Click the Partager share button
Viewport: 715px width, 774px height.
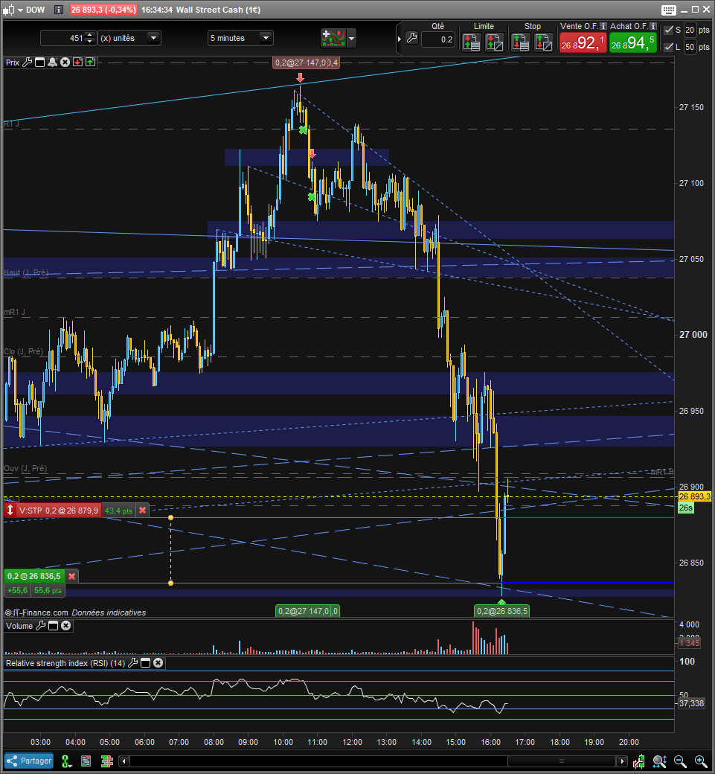click(28, 761)
